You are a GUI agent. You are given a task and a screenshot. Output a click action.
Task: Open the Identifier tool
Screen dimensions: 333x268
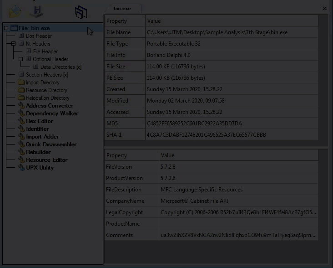(37, 129)
